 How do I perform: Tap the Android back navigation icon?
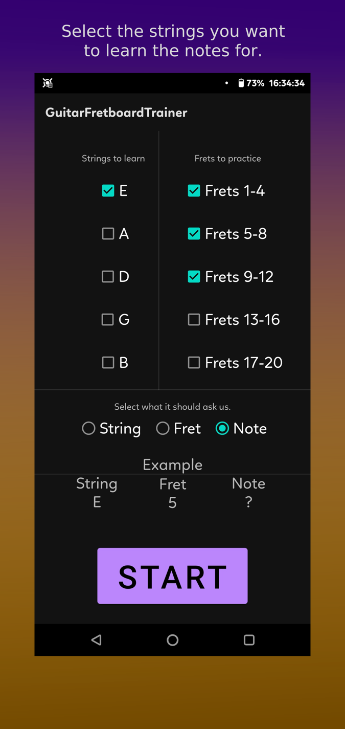tap(97, 639)
